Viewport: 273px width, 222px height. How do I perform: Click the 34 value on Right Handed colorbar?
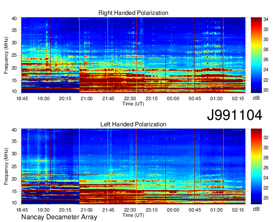pyautogui.click(x=266, y=19)
